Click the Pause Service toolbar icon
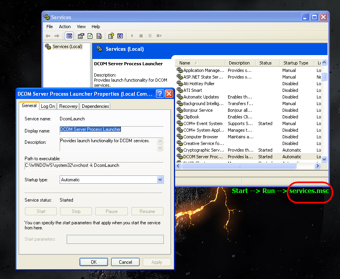Viewport: 340px width, 279px height. pos(150,36)
